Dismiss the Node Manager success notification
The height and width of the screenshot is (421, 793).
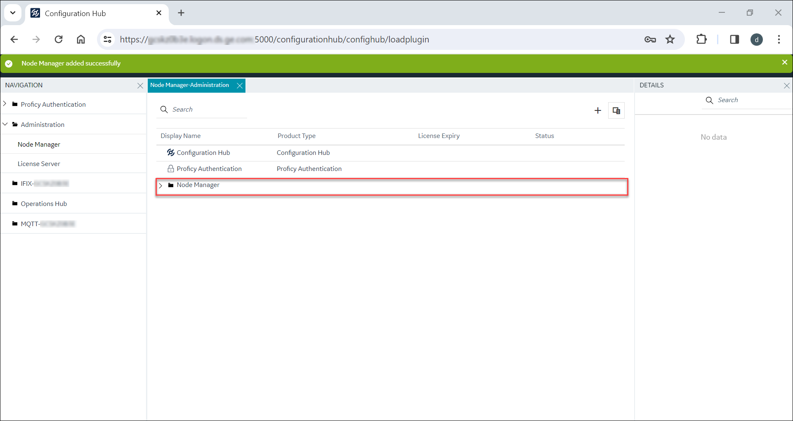[x=784, y=62]
